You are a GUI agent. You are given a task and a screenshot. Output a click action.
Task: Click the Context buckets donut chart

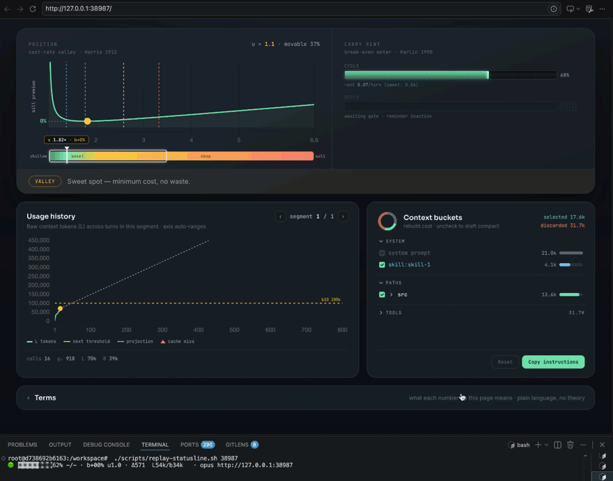point(387,221)
